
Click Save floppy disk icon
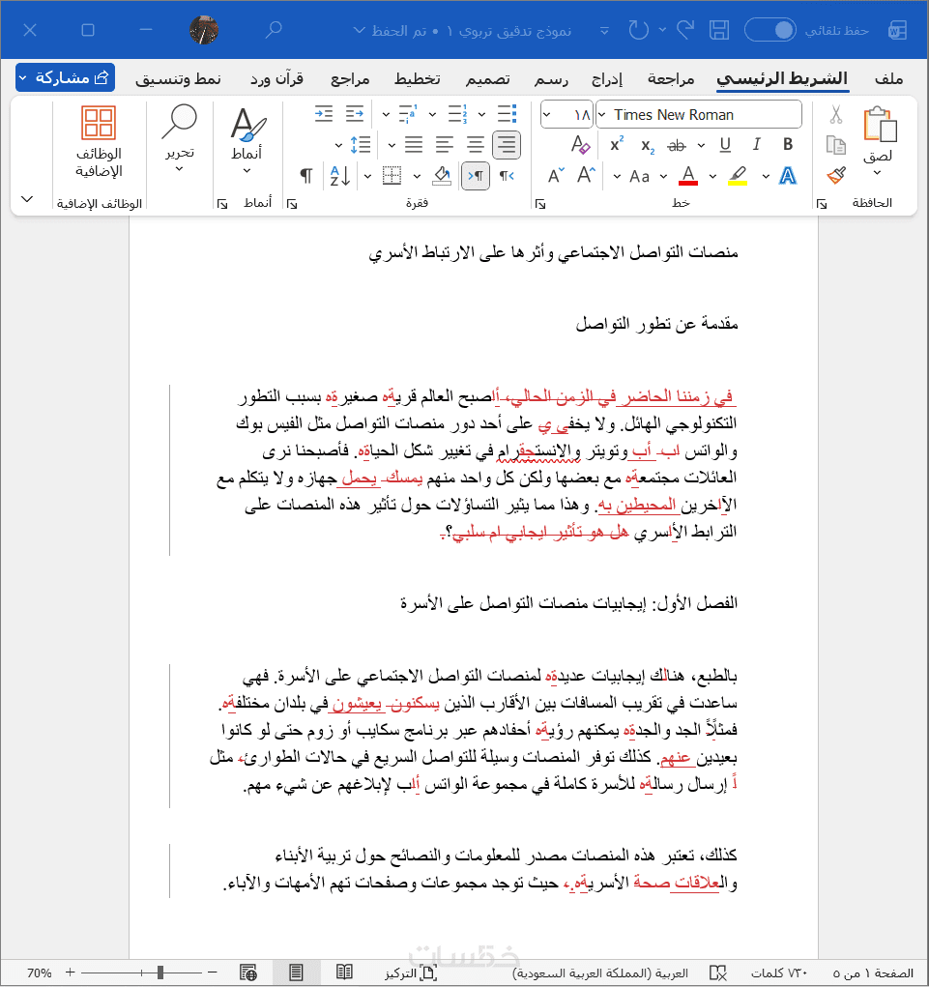pyautogui.click(x=719, y=30)
